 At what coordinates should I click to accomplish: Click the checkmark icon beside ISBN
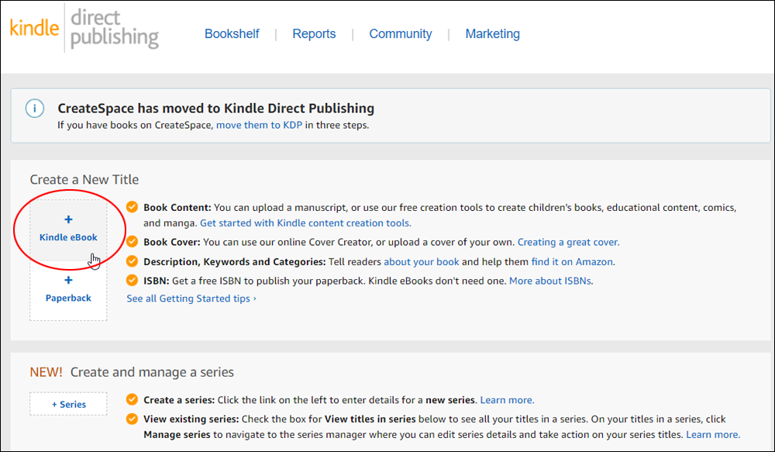pos(132,281)
